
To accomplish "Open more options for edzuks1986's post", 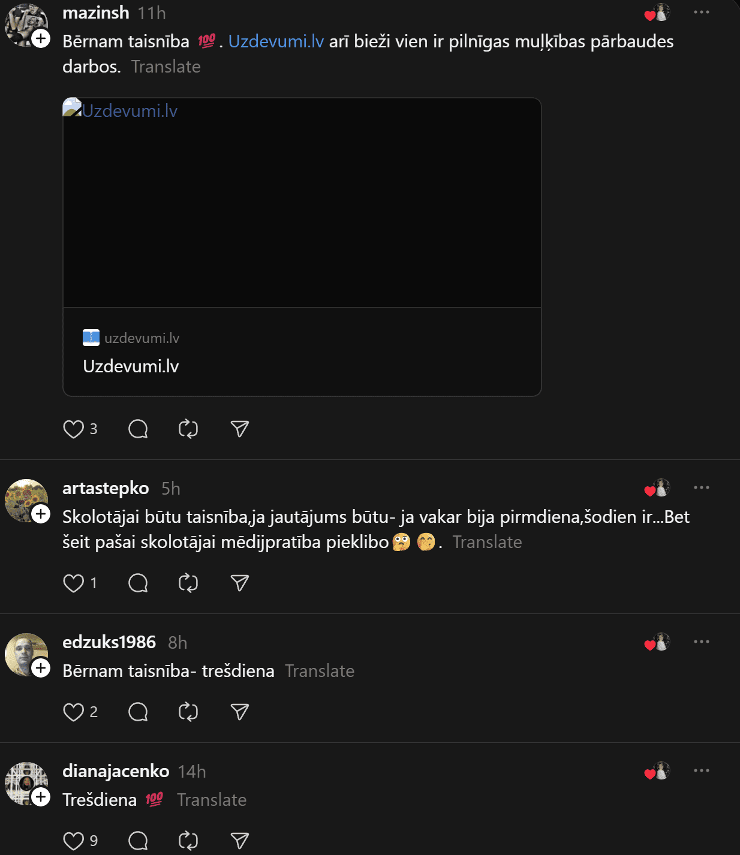I will pos(701,642).
